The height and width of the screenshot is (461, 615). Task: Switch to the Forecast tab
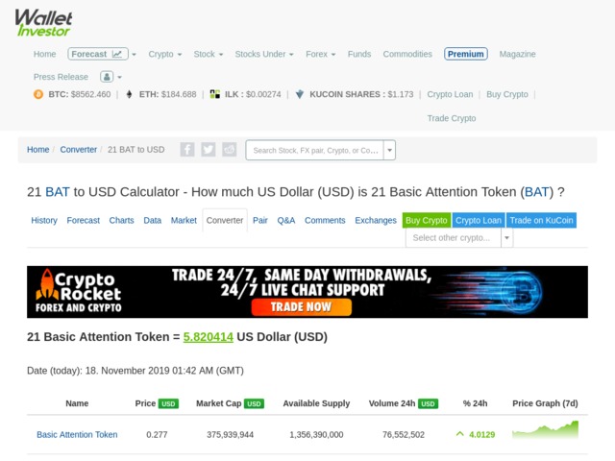pos(84,220)
